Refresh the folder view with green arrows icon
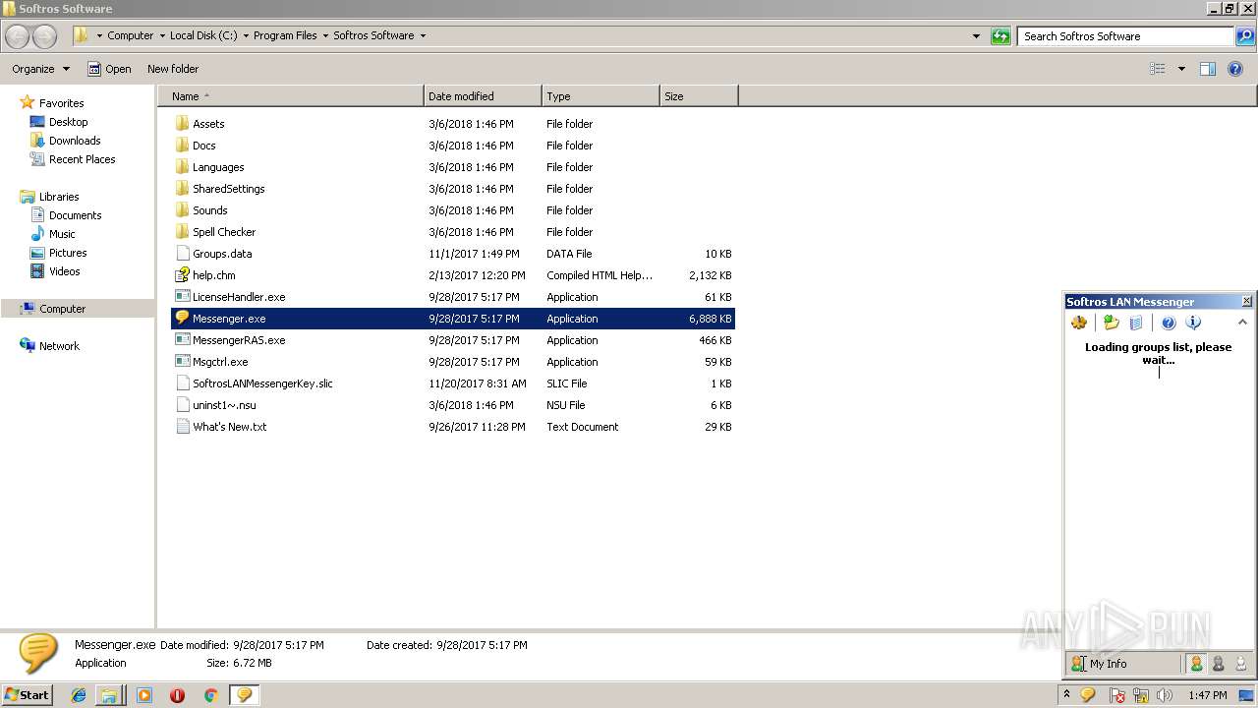 [1001, 36]
